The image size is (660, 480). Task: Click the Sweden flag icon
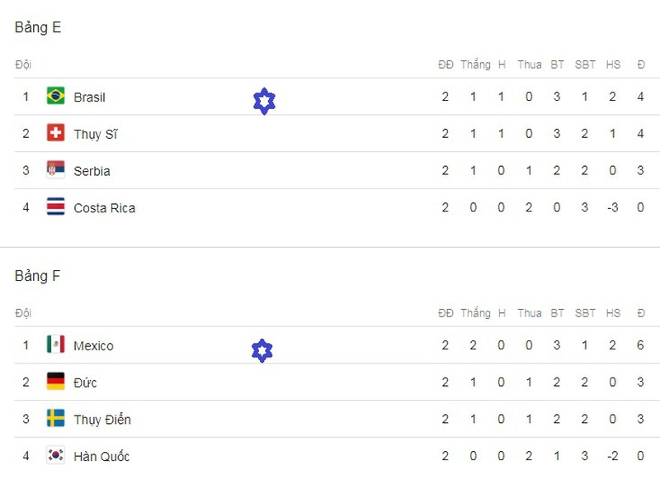[x=56, y=419]
